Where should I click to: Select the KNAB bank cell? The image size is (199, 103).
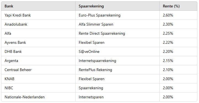point(38,79)
